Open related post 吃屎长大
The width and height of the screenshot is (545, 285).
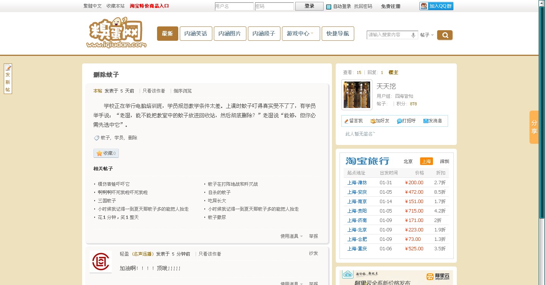click(x=217, y=201)
